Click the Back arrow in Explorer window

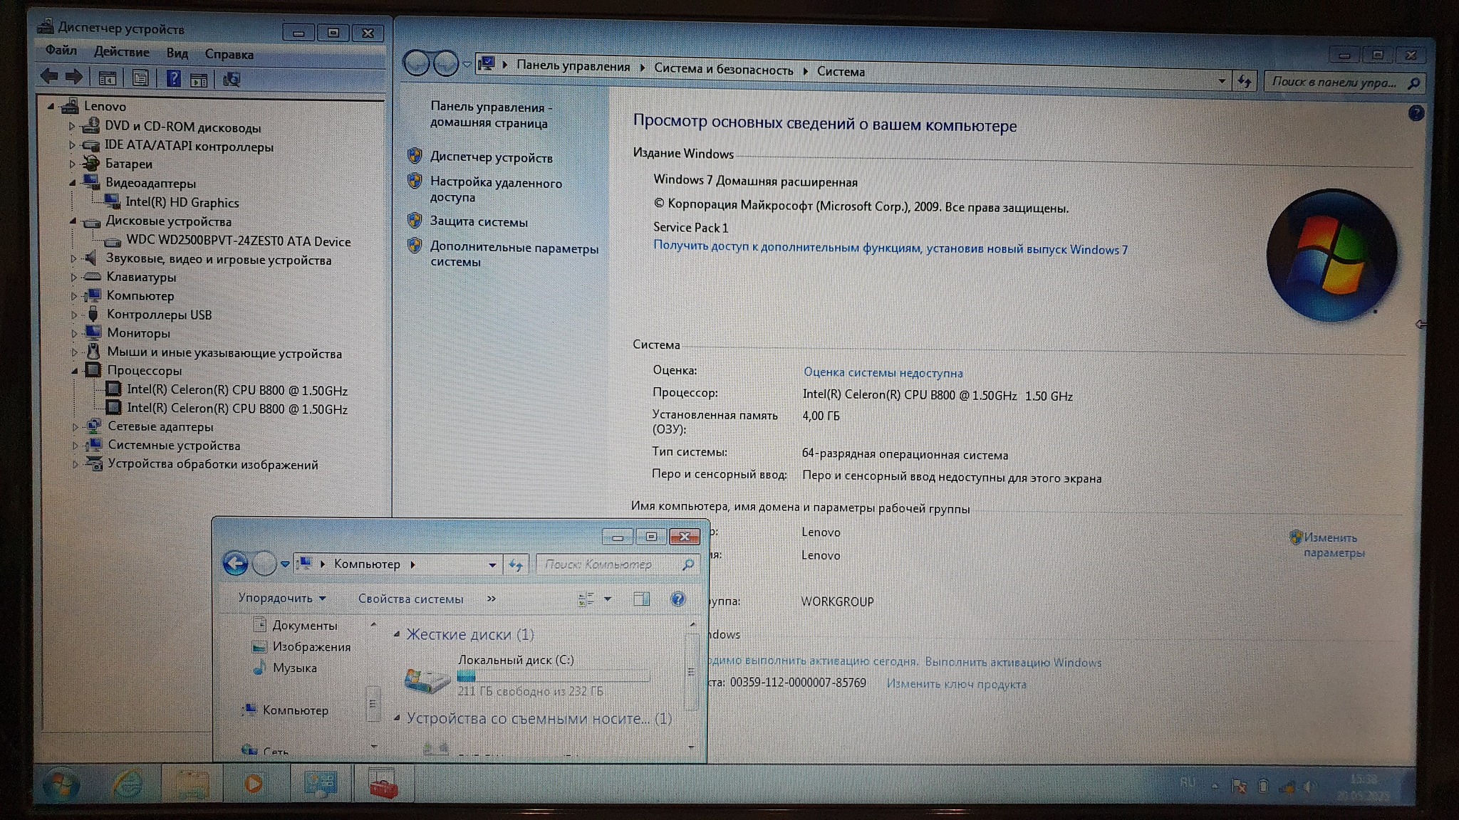click(x=235, y=564)
